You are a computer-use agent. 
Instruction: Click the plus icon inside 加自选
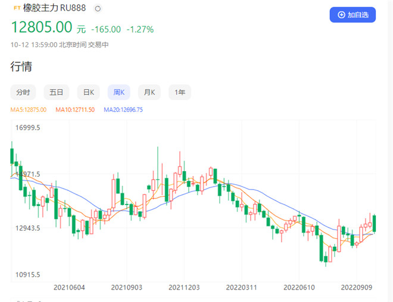click(341, 15)
